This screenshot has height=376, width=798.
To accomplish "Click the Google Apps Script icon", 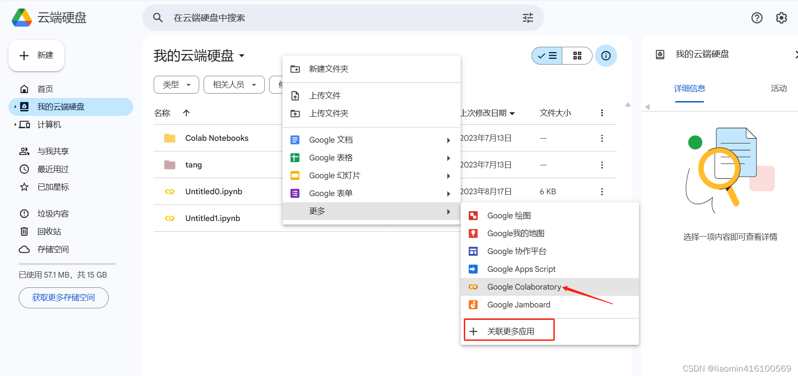I will (473, 269).
